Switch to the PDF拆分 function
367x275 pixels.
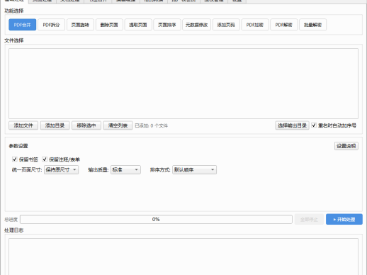click(51, 25)
